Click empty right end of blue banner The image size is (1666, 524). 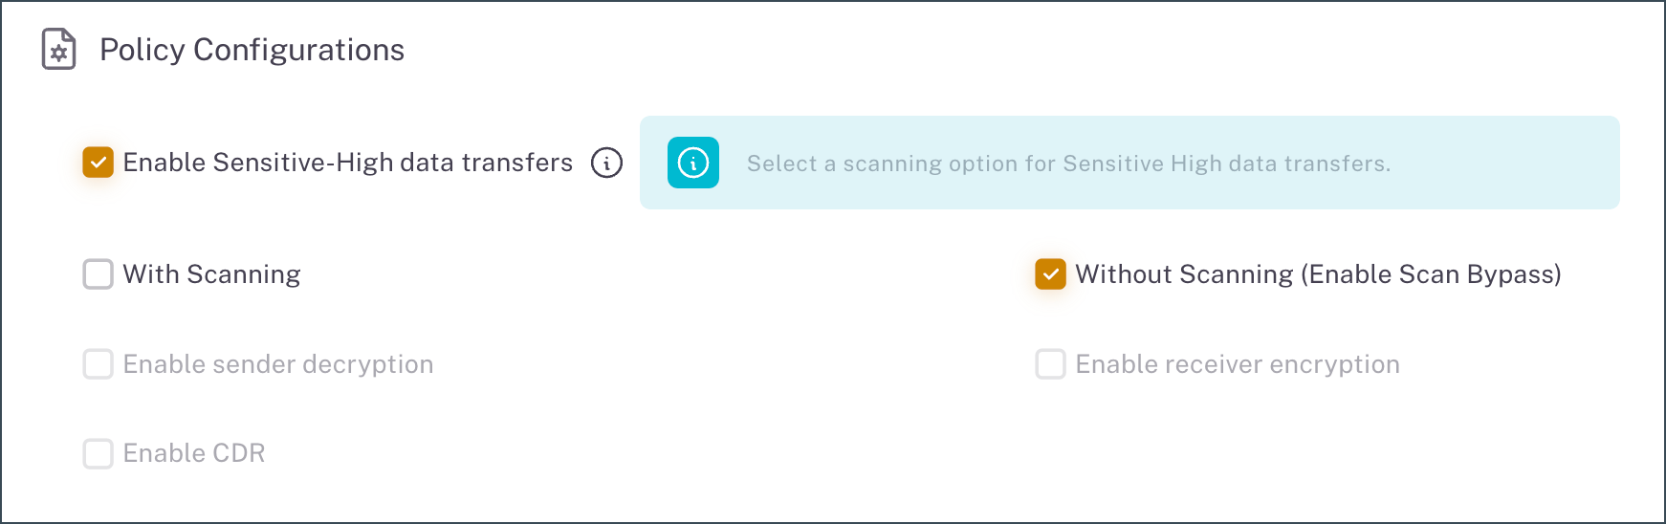[1530, 164]
